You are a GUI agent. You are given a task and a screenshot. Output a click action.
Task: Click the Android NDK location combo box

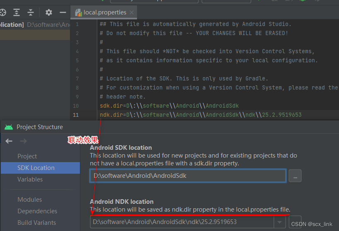(x=188, y=222)
